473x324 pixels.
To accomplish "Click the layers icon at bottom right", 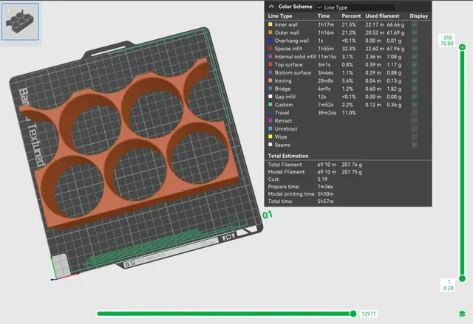I will (x=462, y=314).
